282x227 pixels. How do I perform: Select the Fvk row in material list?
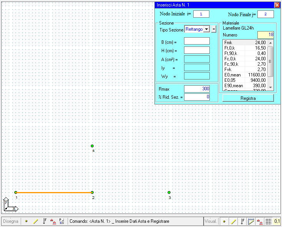coord(245,70)
